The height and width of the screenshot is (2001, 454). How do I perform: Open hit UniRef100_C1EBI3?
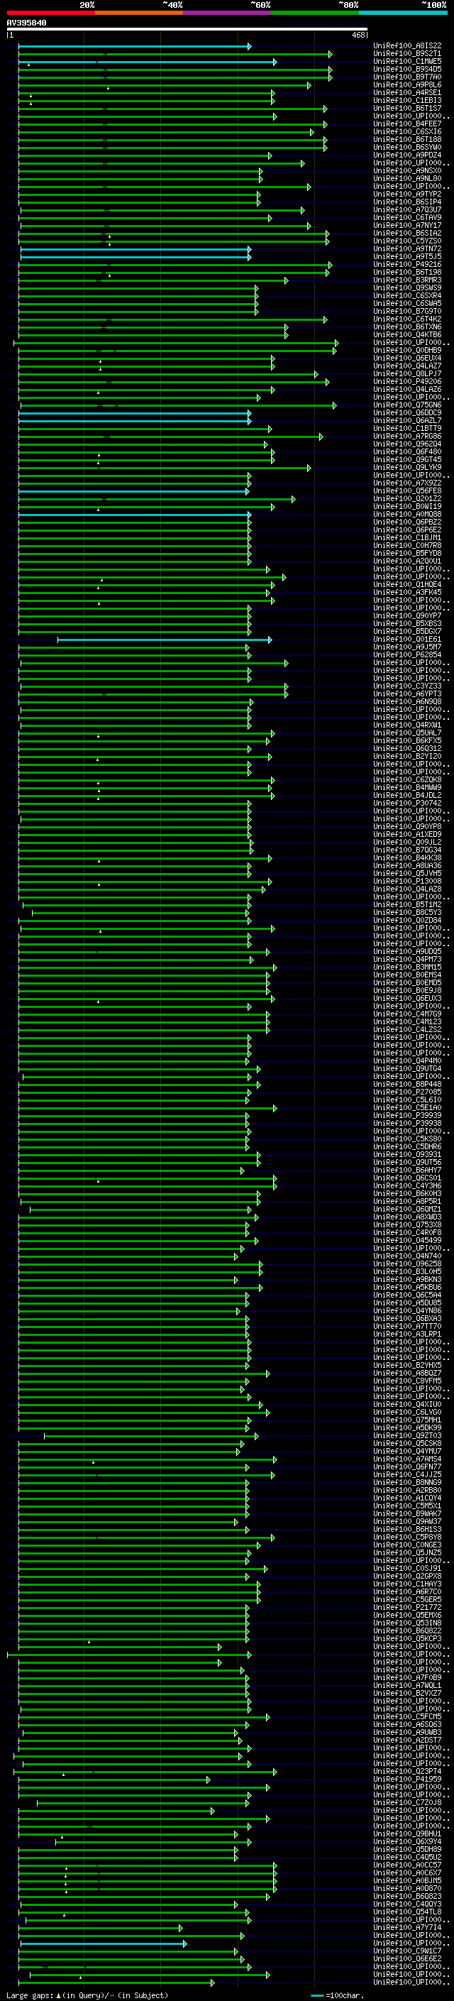[407, 100]
